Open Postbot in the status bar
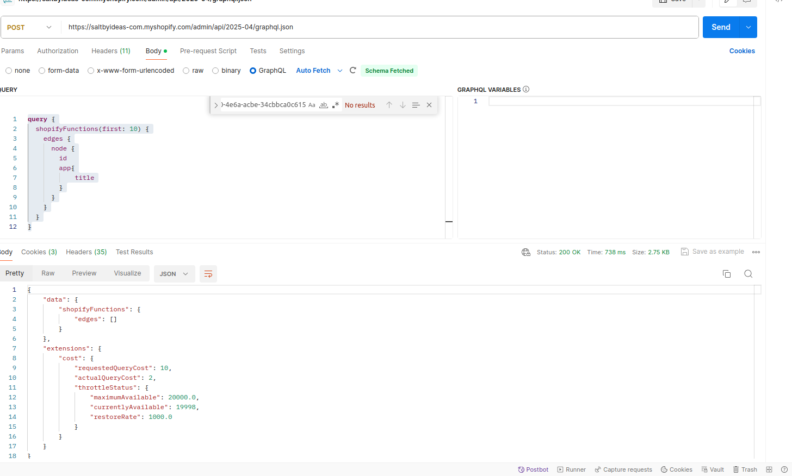Viewport: 792px width, 476px height. (533, 469)
